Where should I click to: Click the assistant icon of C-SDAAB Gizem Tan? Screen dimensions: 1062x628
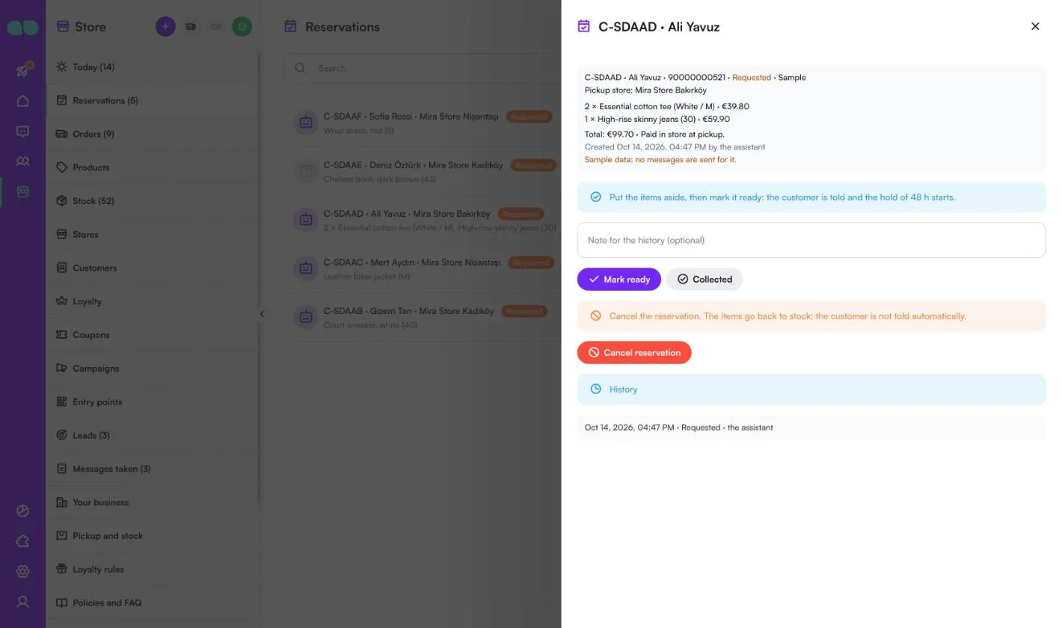pos(306,317)
